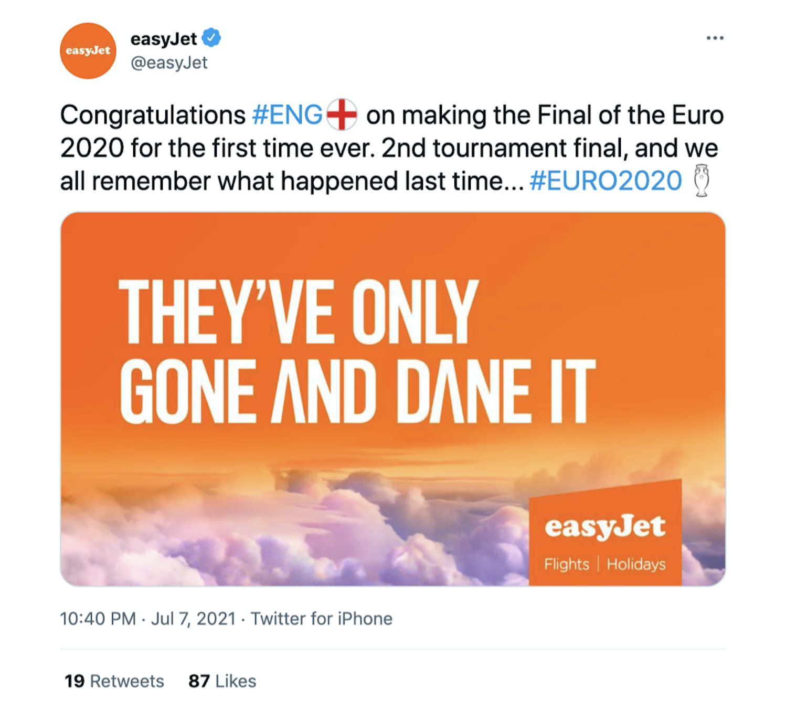Viewport: 807px width, 710px height.
Task: Click the 10:40 PM timestamp
Action: point(98,619)
